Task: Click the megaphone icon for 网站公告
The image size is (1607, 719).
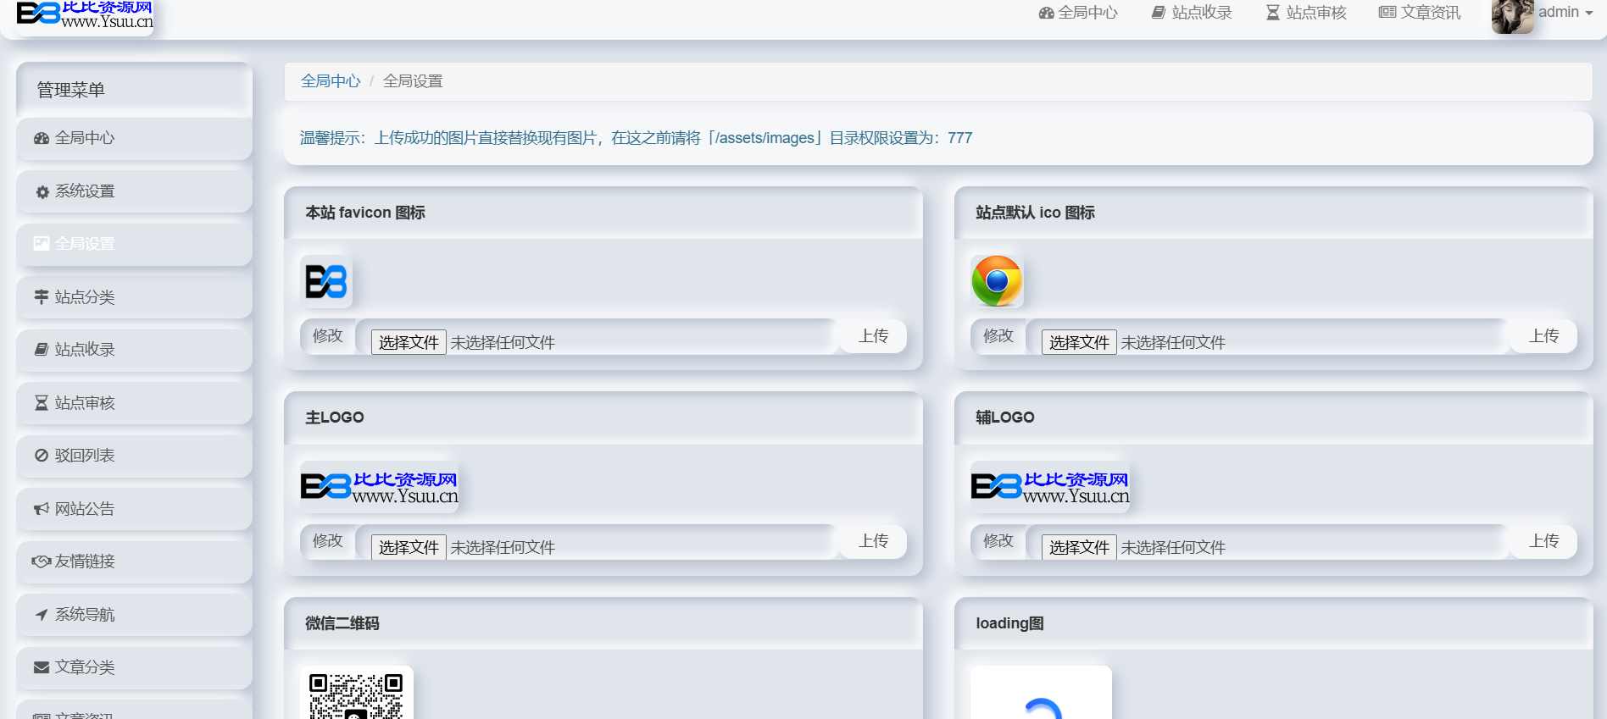Action: [x=42, y=509]
